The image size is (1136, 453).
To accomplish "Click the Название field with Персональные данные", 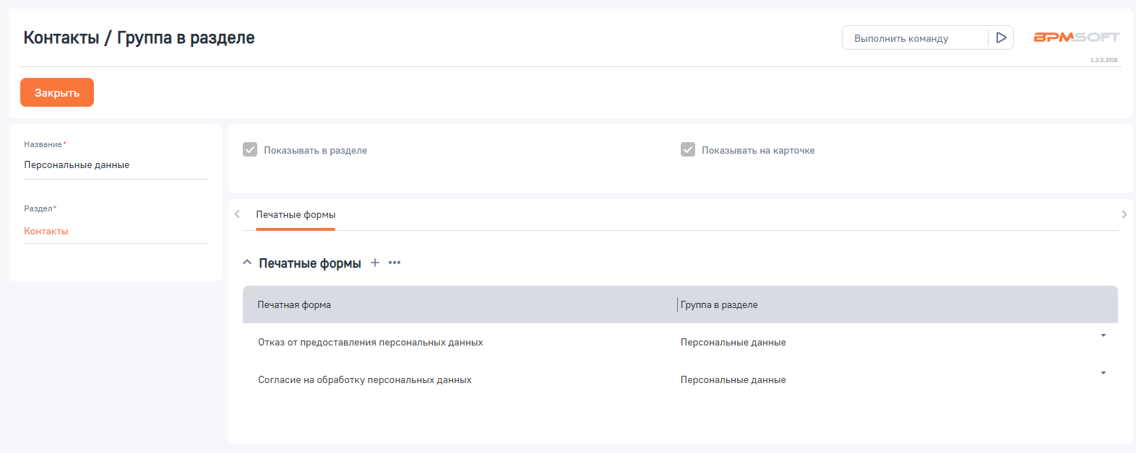I will coord(116,165).
